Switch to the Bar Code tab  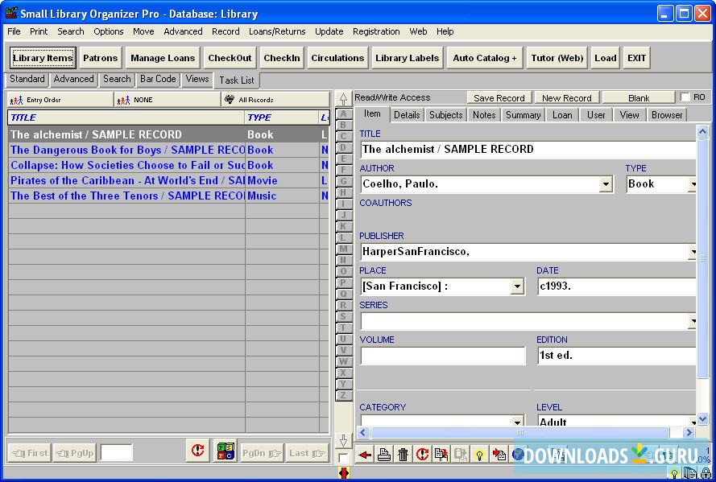pos(158,79)
